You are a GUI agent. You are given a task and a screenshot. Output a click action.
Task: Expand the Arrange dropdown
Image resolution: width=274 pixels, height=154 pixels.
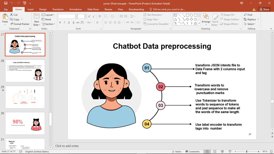point(206,19)
